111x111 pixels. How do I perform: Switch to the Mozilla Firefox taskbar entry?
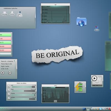(x=4, y=109)
